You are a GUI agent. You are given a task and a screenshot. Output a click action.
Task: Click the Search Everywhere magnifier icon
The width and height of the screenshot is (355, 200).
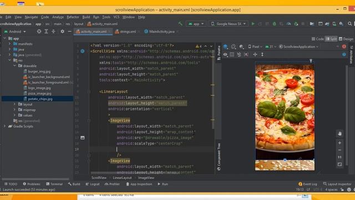tap(350, 23)
